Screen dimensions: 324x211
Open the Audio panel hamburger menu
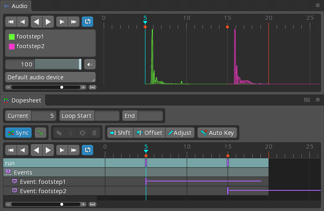[x=318, y=6]
